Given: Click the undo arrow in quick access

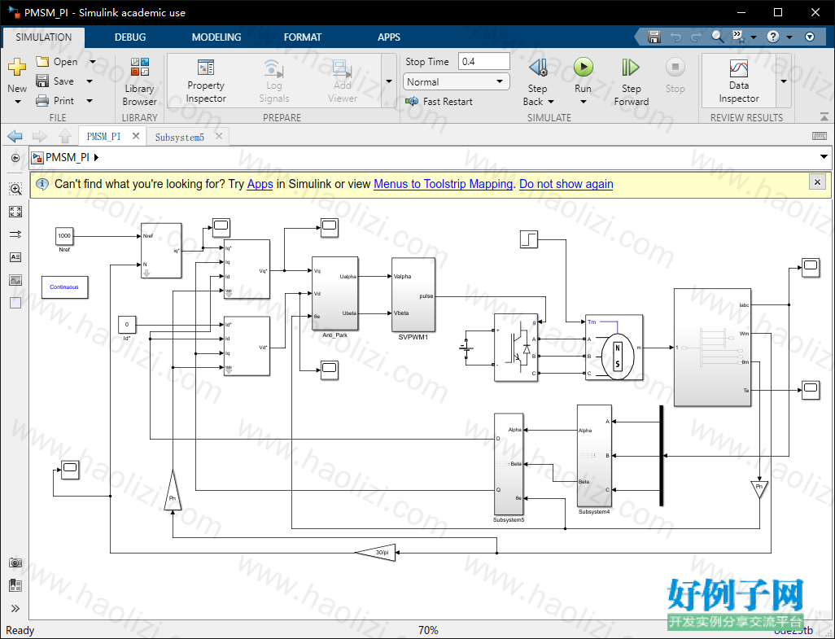Looking at the screenshot, I should 675,37.
